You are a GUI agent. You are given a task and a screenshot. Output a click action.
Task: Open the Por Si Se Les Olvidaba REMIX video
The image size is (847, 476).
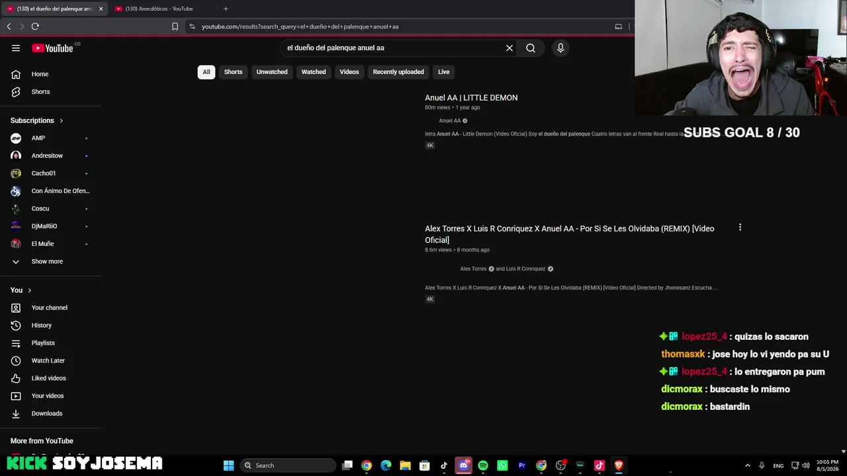coord(570,234)
